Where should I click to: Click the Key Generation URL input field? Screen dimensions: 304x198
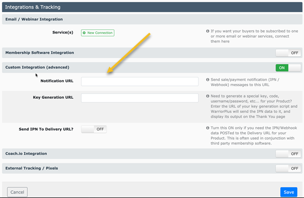pos(140,98)
